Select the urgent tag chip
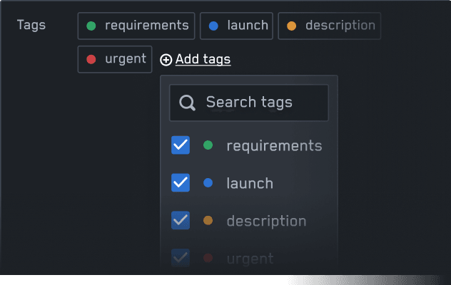 (115, 59)
